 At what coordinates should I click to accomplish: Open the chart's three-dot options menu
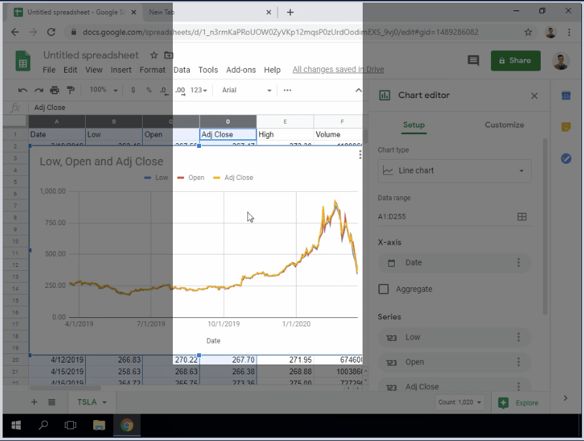point(359,154)
